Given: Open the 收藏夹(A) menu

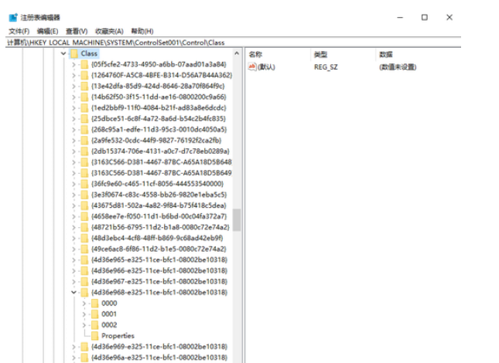Looking at the screenshot, I should tap(109, 31).
